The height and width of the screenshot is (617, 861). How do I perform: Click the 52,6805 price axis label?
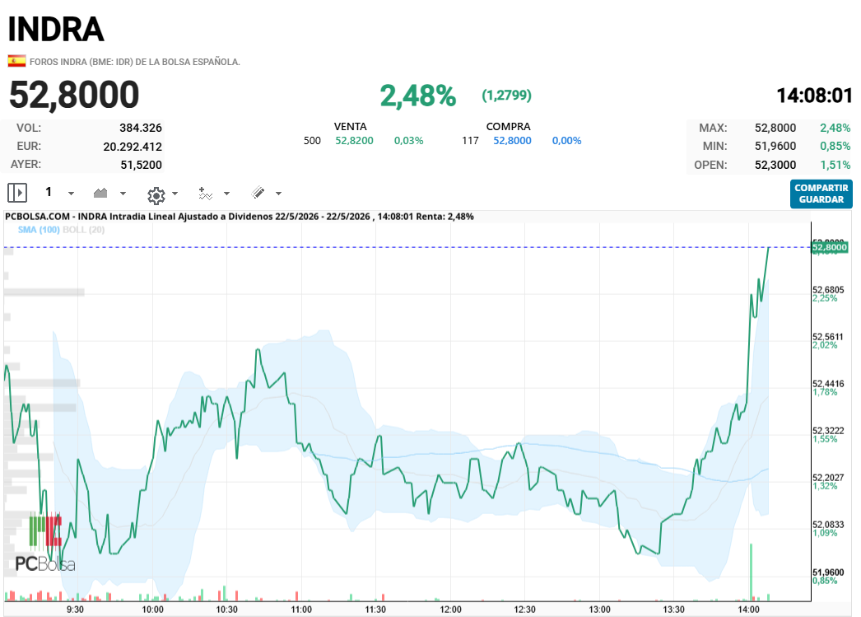[828, 289]
